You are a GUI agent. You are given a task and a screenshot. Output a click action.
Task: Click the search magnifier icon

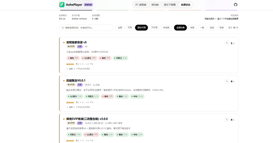(63, 28)
